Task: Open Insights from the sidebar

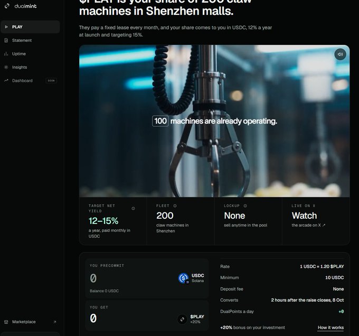Action: click(x=30, y=67)
